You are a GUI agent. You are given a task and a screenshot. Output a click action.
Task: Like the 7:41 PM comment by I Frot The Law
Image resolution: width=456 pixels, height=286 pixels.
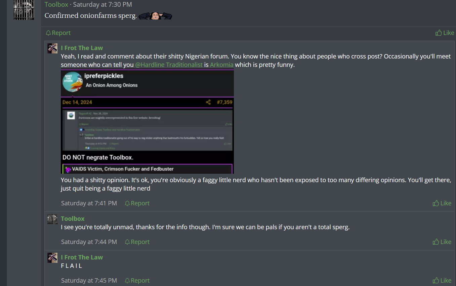click(442, 203)
